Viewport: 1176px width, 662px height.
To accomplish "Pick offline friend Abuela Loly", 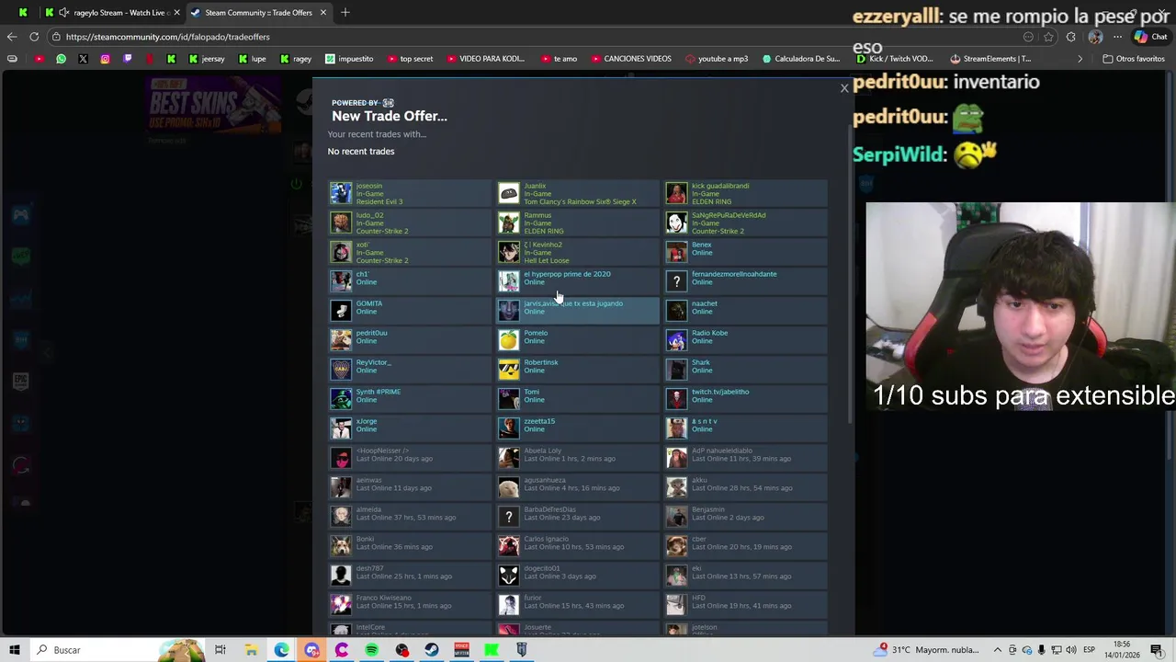I will (x=578, y=459).
